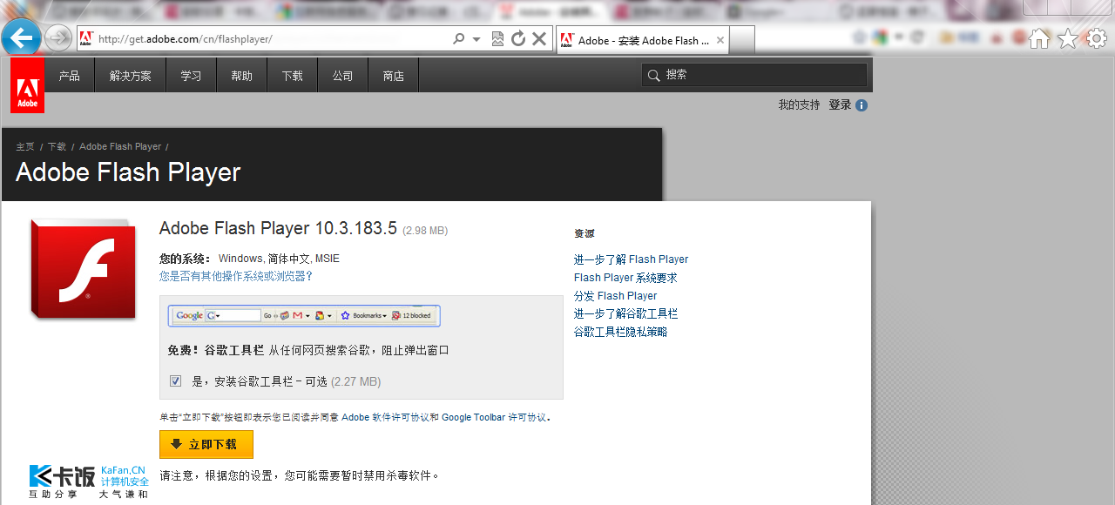Open 谷歌工具栏隐私策略 link

coord(620,332)
